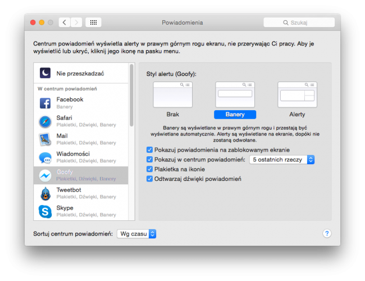Open help with the question mark
The width and height of the screenshot is (365, 281).
click(x=327, y=233)
